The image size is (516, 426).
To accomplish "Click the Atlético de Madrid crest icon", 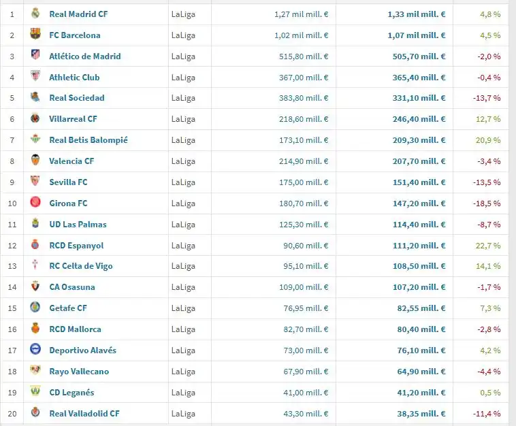I will [x=35, y=56].
